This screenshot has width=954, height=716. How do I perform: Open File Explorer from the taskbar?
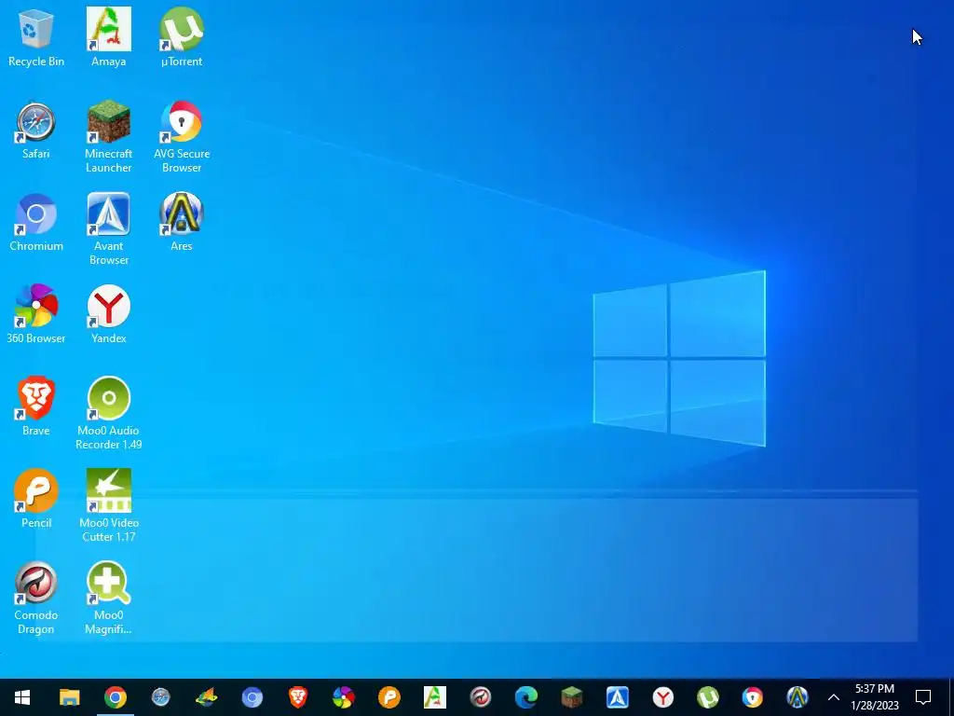pyautogui.click(x=69, y=697)
